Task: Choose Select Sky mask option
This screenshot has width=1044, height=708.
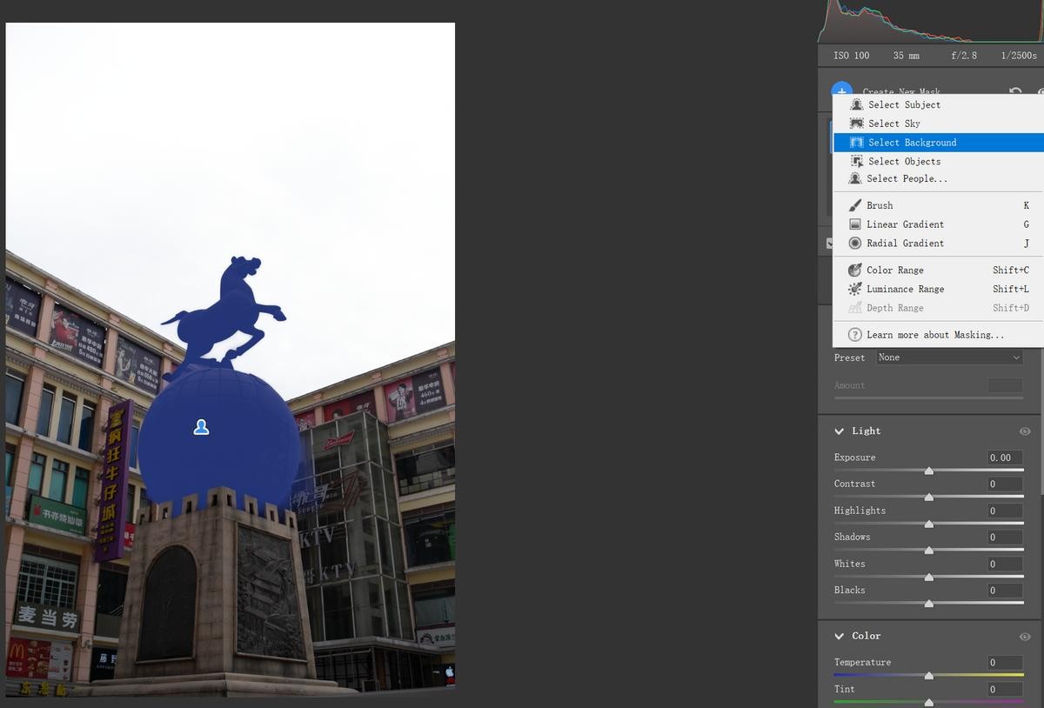Action: (x=893, y=124)
